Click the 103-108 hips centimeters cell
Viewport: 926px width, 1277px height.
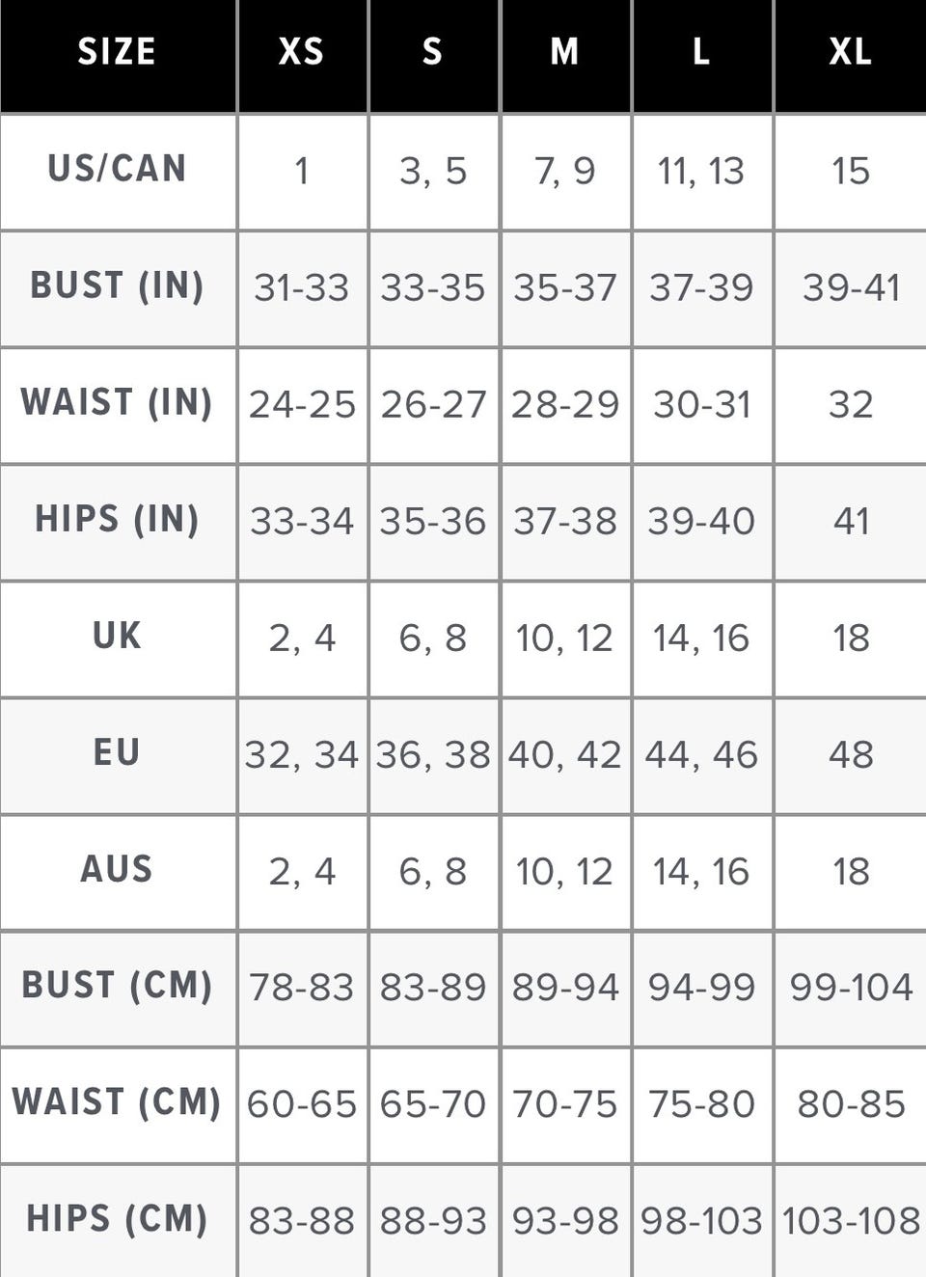tap(851, 1220)
